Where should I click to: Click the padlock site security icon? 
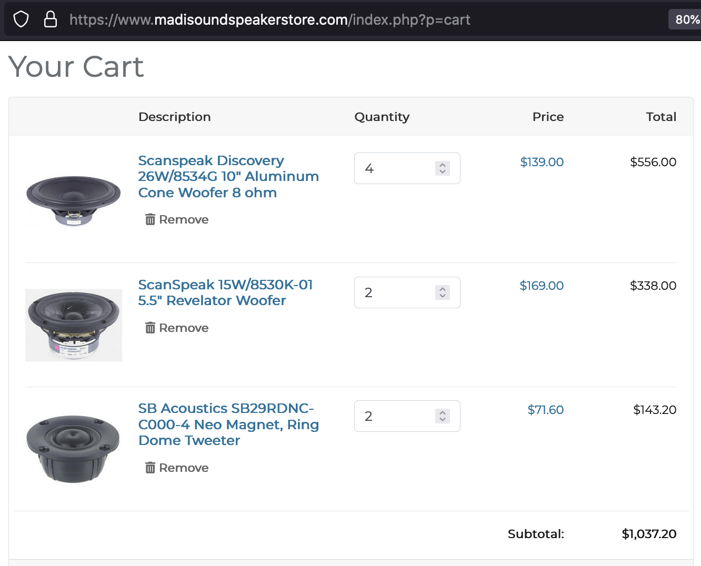click(50, 19)
